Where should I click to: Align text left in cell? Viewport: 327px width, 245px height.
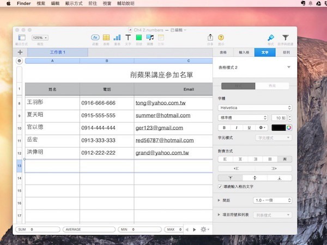tap(225, 159)
